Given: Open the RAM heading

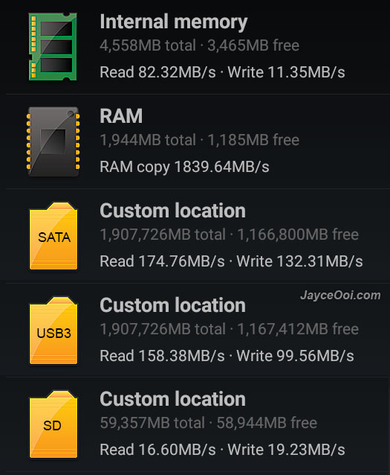Looking at the screenshot, I should click(x=121, y=115).
